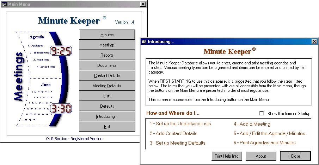Select '2 - Add Contact Details' help topic
The image size is (319, 165).
point(173,133)
